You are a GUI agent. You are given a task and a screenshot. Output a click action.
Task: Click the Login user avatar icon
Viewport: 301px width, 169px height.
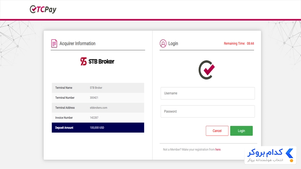(163, 44)
